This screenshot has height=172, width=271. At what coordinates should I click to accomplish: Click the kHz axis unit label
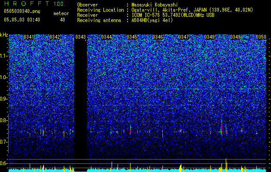[4, 35]
